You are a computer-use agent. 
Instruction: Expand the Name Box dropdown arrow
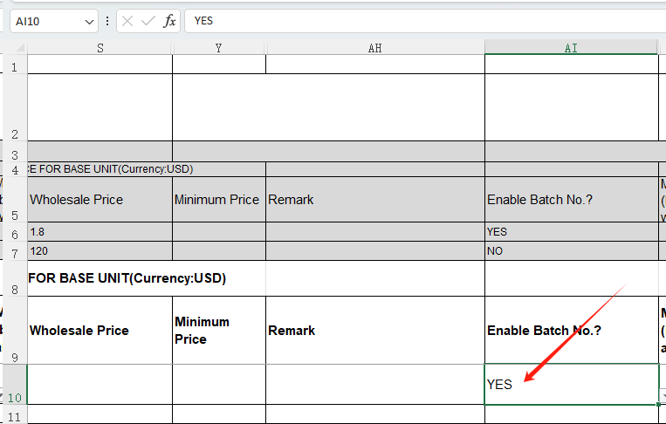[x=89, y=21]
